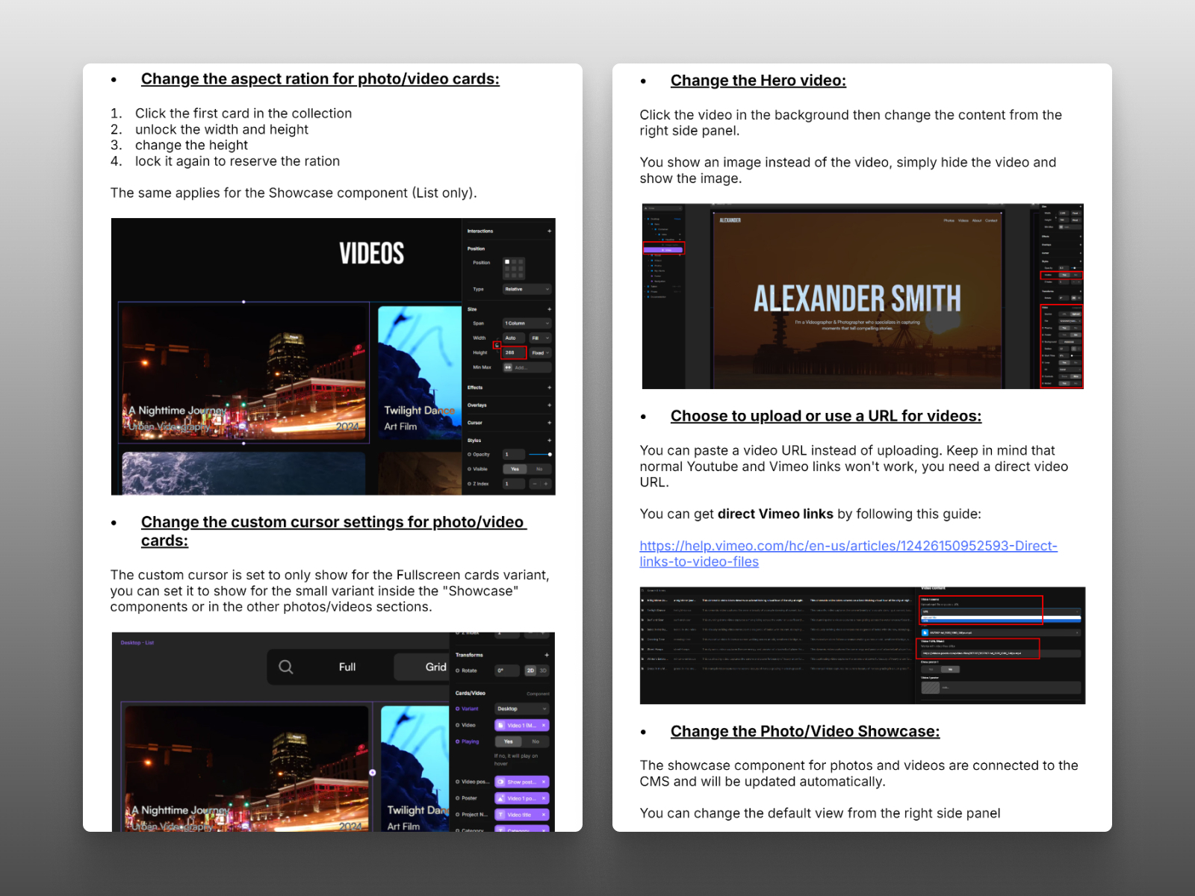Add an interaction with Interactions plus icon

(549, 231)
